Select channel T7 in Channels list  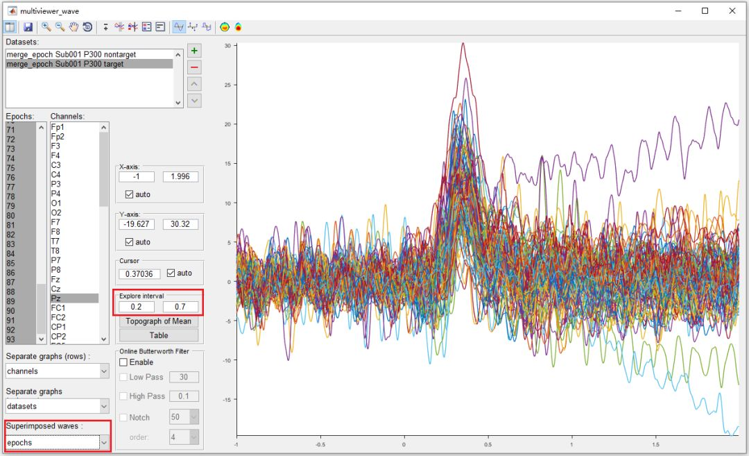pyautogui.click(x=74, y=242)
